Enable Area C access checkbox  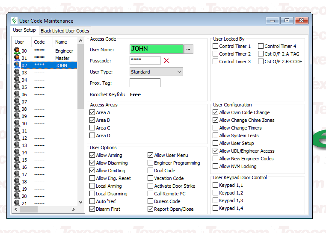[92, 128]
